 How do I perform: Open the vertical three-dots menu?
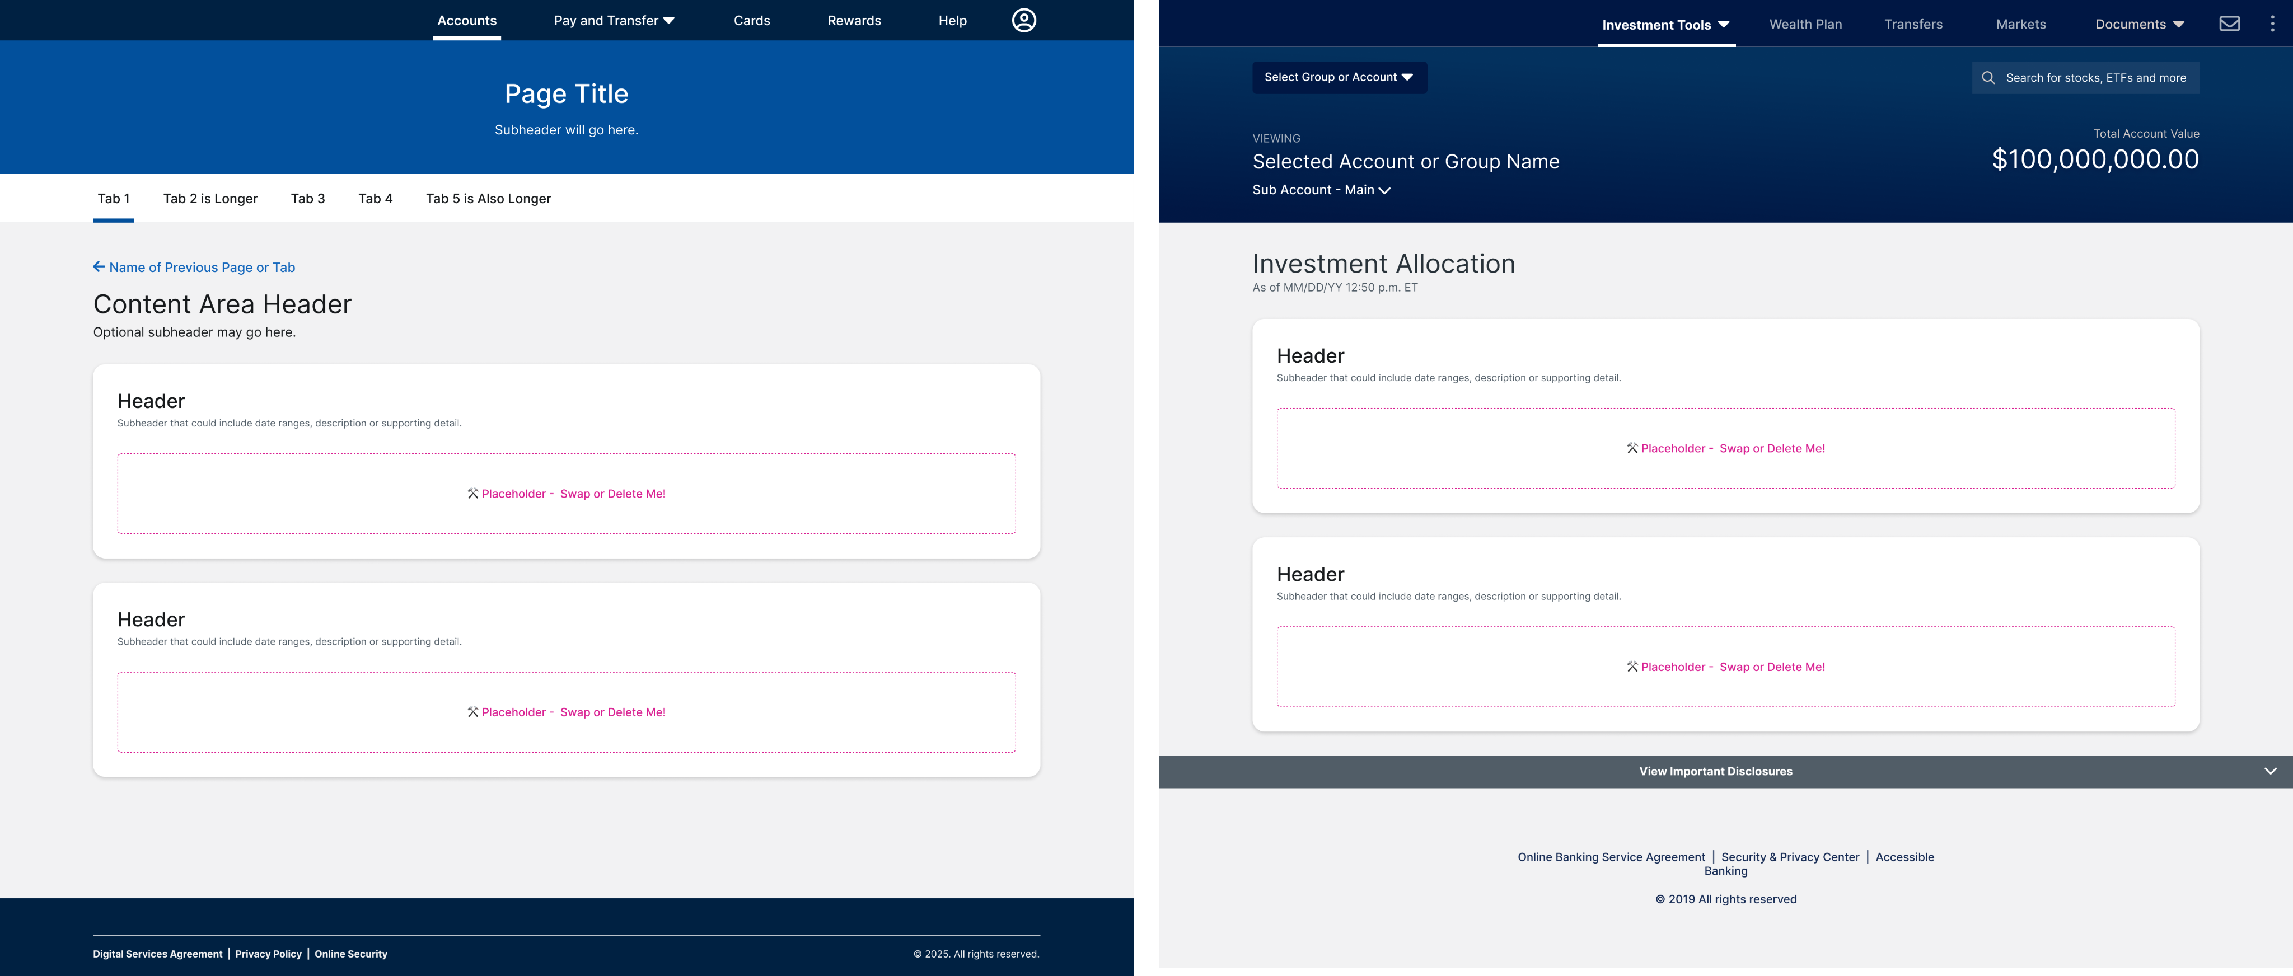[2272, 24]
